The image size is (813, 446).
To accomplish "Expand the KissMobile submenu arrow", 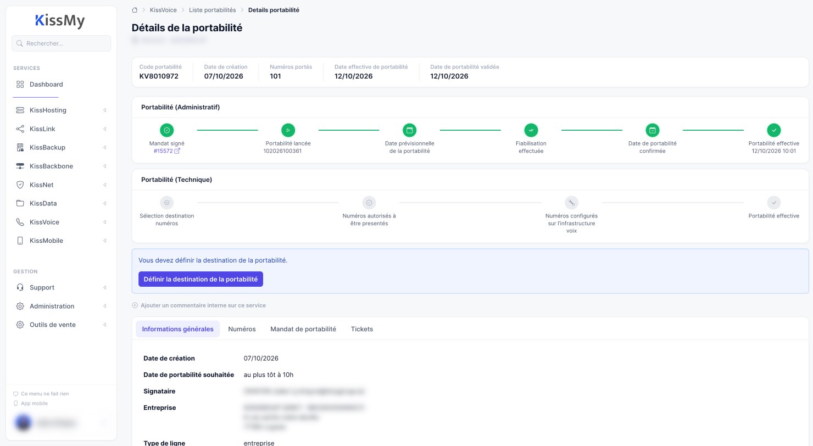I will (x=104, y=241).
